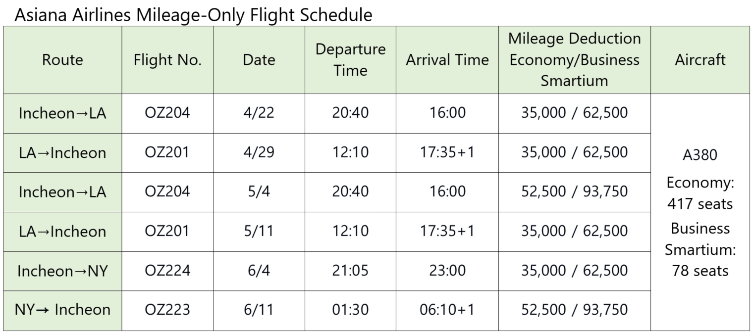Select the Mileage Deduction header cell
Viewport: 752px width, 333px height.
click(x=575, y=60)
